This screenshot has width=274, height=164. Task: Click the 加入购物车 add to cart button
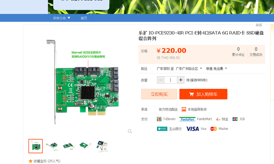(x=203, y=94)
